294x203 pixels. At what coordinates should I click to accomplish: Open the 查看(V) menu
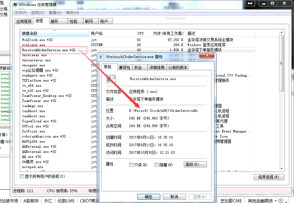(55, 13)
